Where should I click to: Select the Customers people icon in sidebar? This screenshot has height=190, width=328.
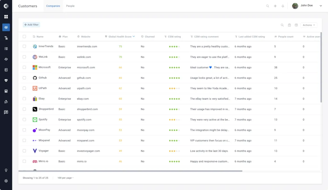6,27
